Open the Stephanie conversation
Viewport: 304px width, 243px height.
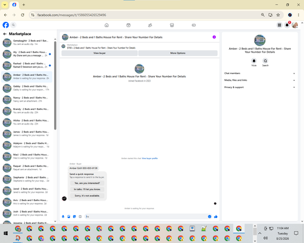click(27, 179)
